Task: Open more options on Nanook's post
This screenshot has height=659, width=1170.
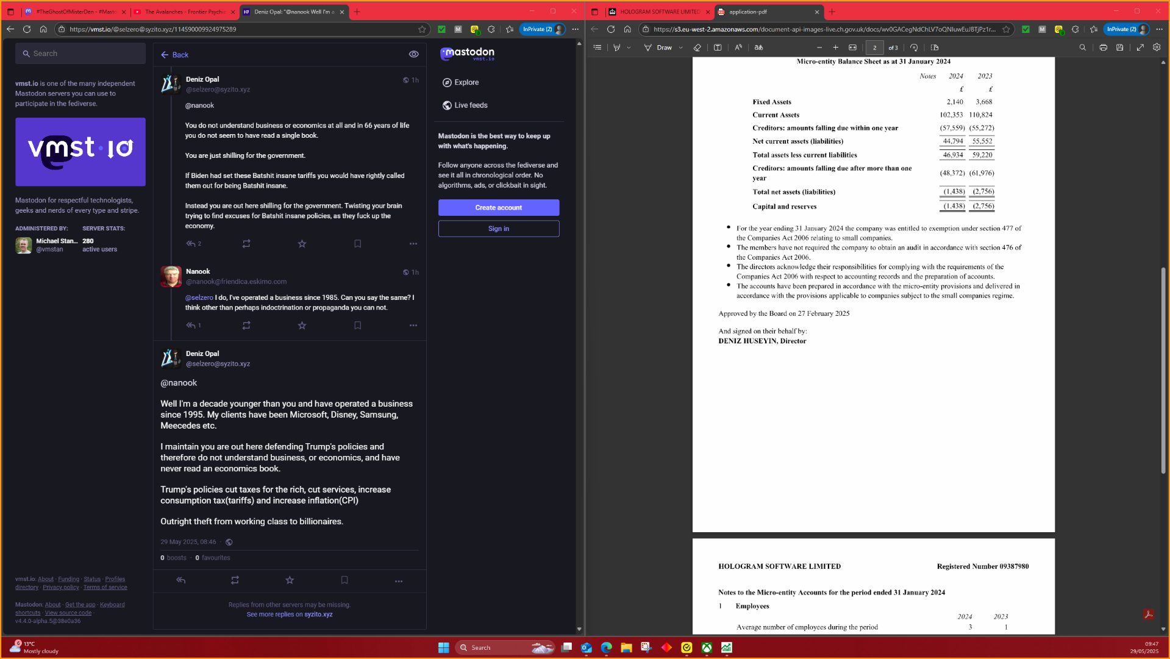Action: click(x=413, y=326)
